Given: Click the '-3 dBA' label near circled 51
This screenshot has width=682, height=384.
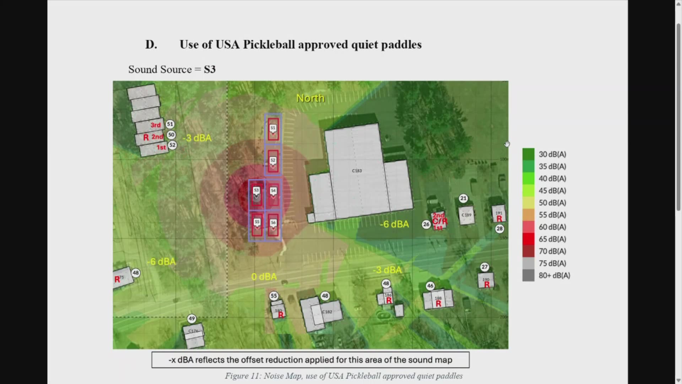Looking at the screenshot, I should [197, 138].
